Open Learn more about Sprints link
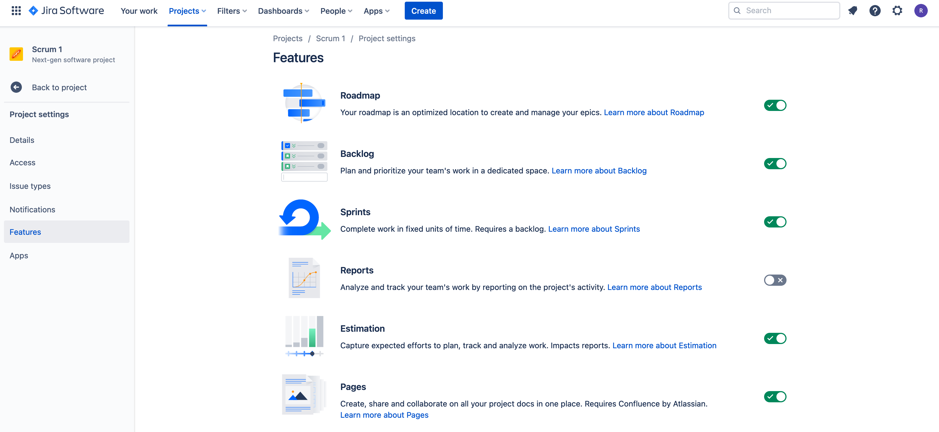The width and height of the screenshot is (939, 432). [x=594, y=229]
